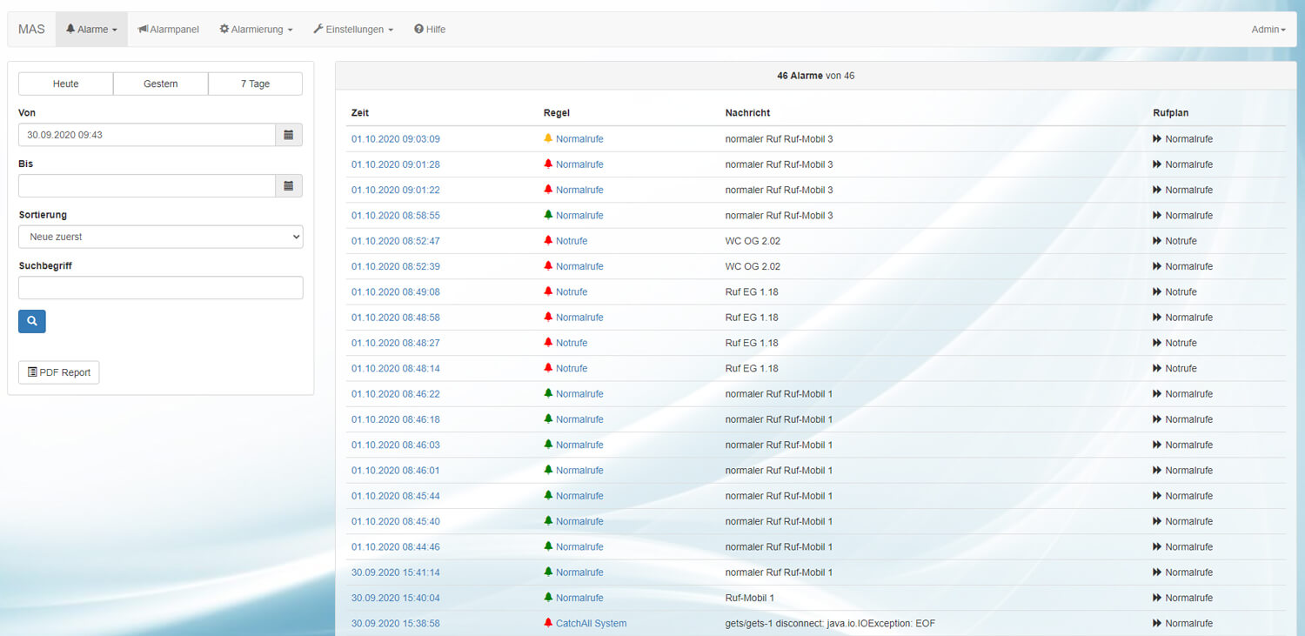Screen dimensions: 1305x636
Task: Click the green bell icon on 08:58:55 alarm
Action: [548, 215]
